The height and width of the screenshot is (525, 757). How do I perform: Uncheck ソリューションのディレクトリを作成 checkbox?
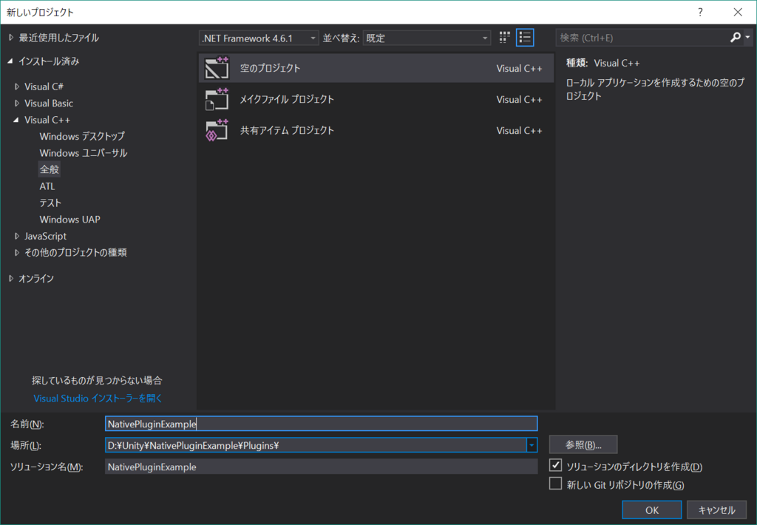pos(556,466)
